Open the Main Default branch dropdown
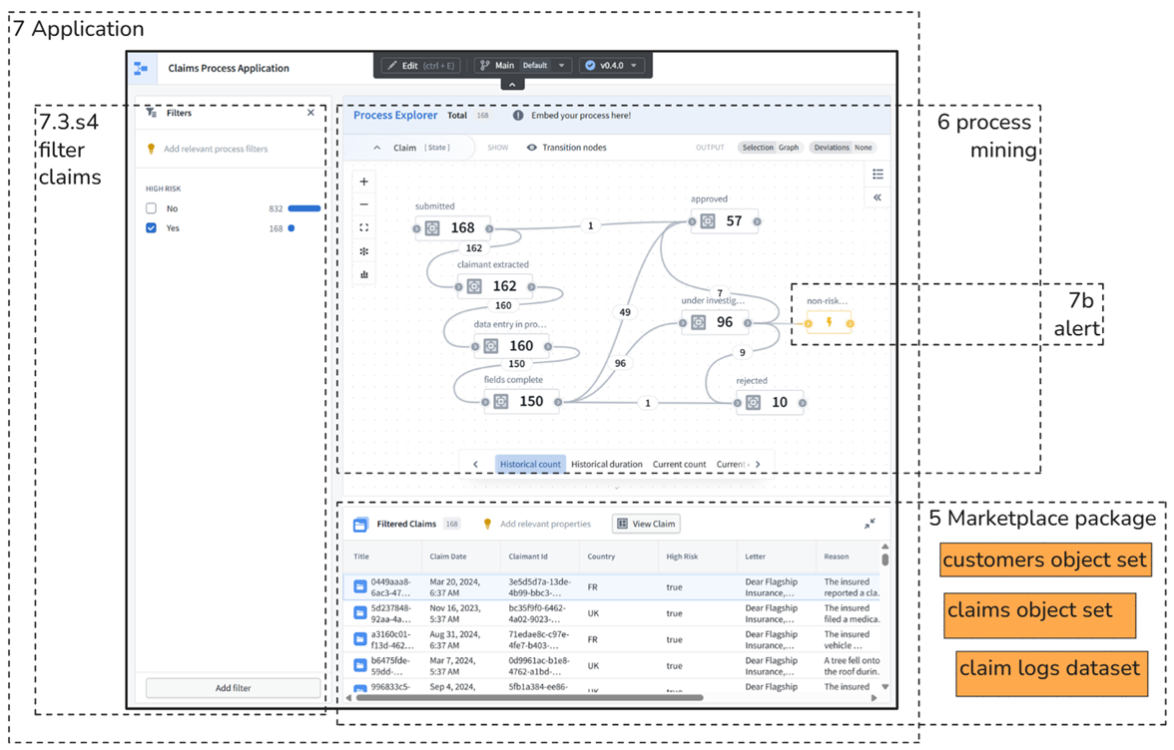 point(523,66)
